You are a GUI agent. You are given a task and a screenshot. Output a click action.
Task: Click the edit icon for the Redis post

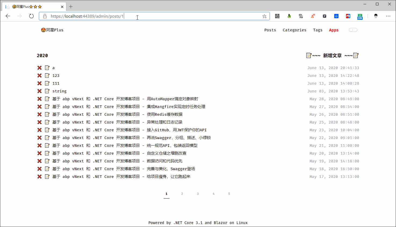[47, 114]
